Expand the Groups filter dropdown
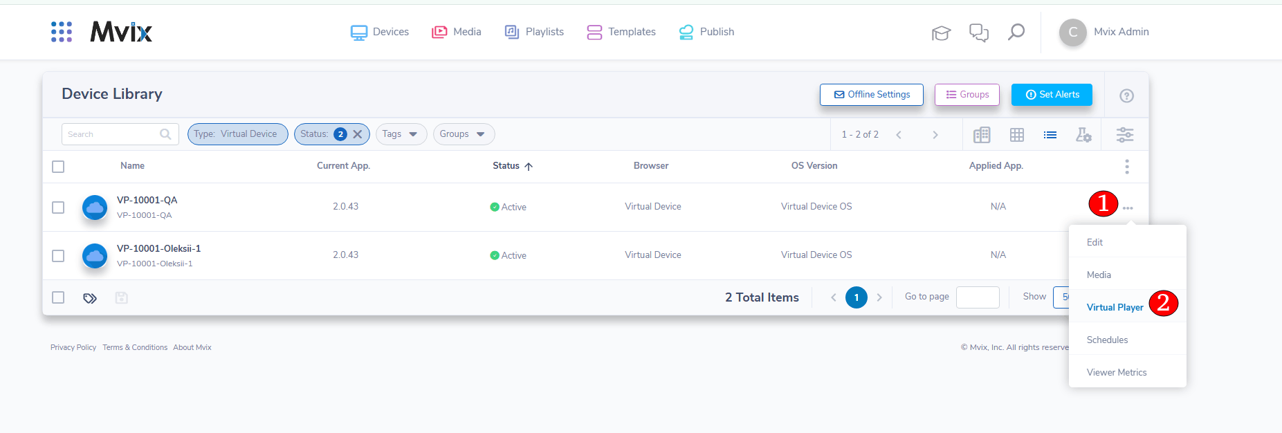The width and height of the screenshot is (1282, 433). tap(464, 134)
